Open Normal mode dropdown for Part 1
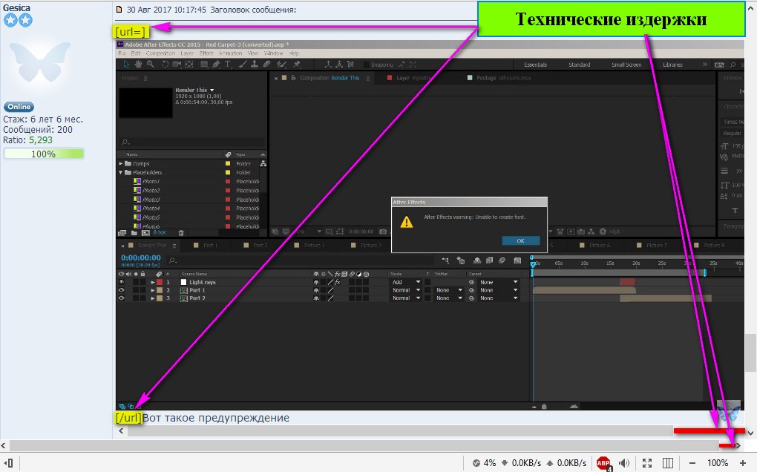The image size is (757, 472). 405,290
